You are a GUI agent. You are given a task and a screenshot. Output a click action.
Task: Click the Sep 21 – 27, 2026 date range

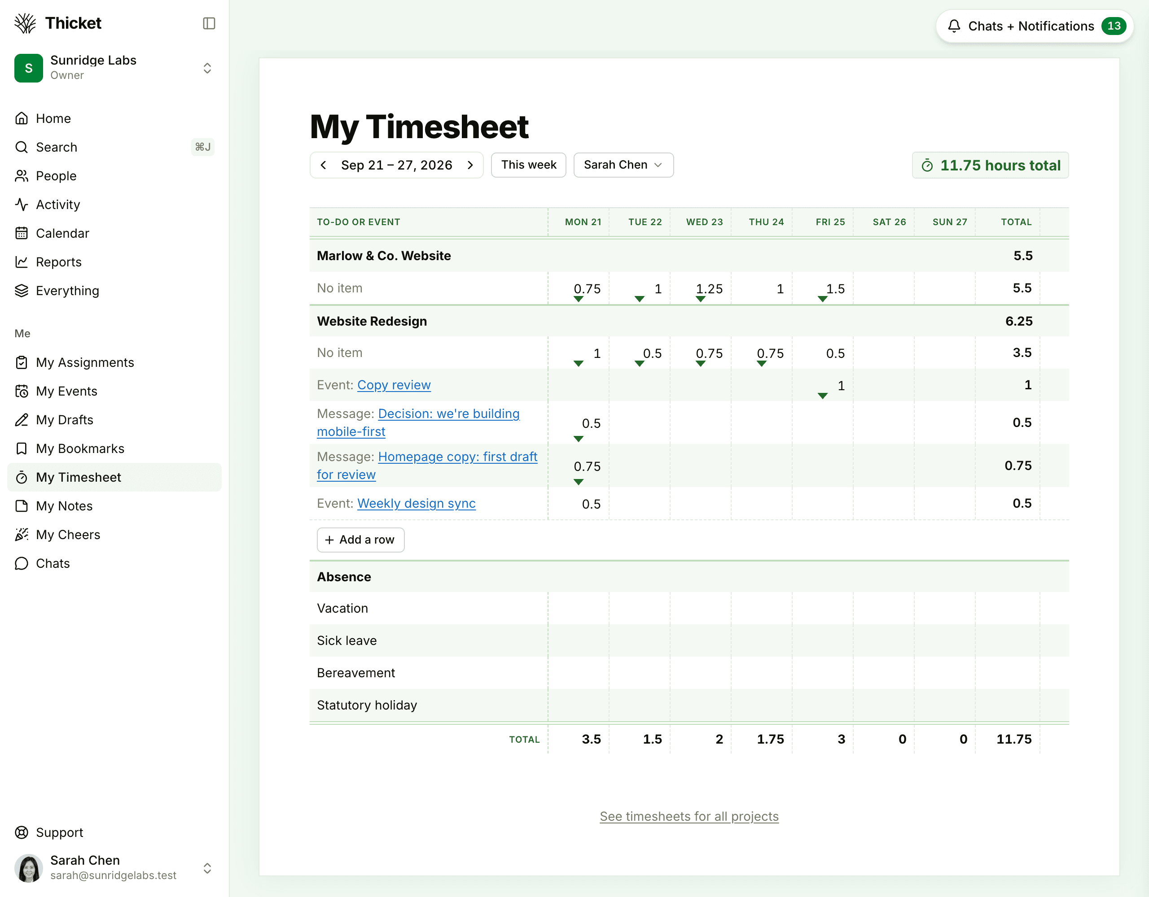click(x=397, y=165)
